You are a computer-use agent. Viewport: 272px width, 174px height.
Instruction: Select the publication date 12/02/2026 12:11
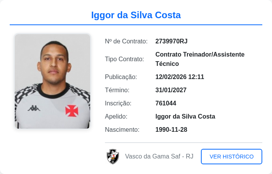[180, 77]
